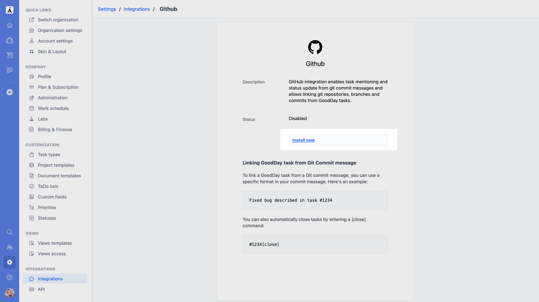Click the Profile icon in Company
The image size is (539, 302).
[31, 77]
